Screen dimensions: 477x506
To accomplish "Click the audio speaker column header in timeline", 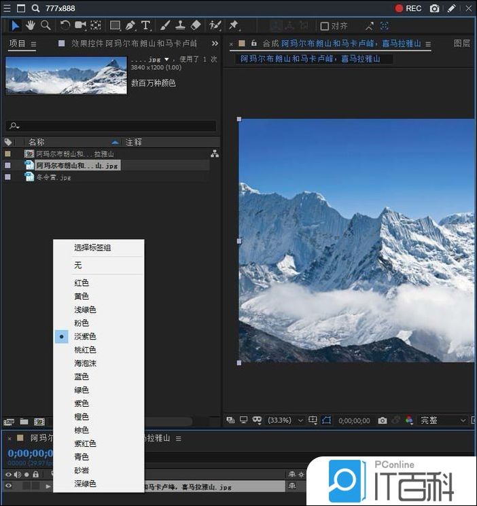I will click(x=18, y=474).
